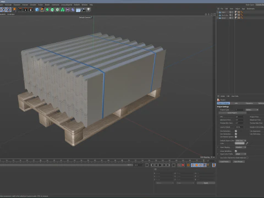The image size is (264, 198).
Task: Open the first dropdown in coordinates panel
Action: tap(164, 183)
